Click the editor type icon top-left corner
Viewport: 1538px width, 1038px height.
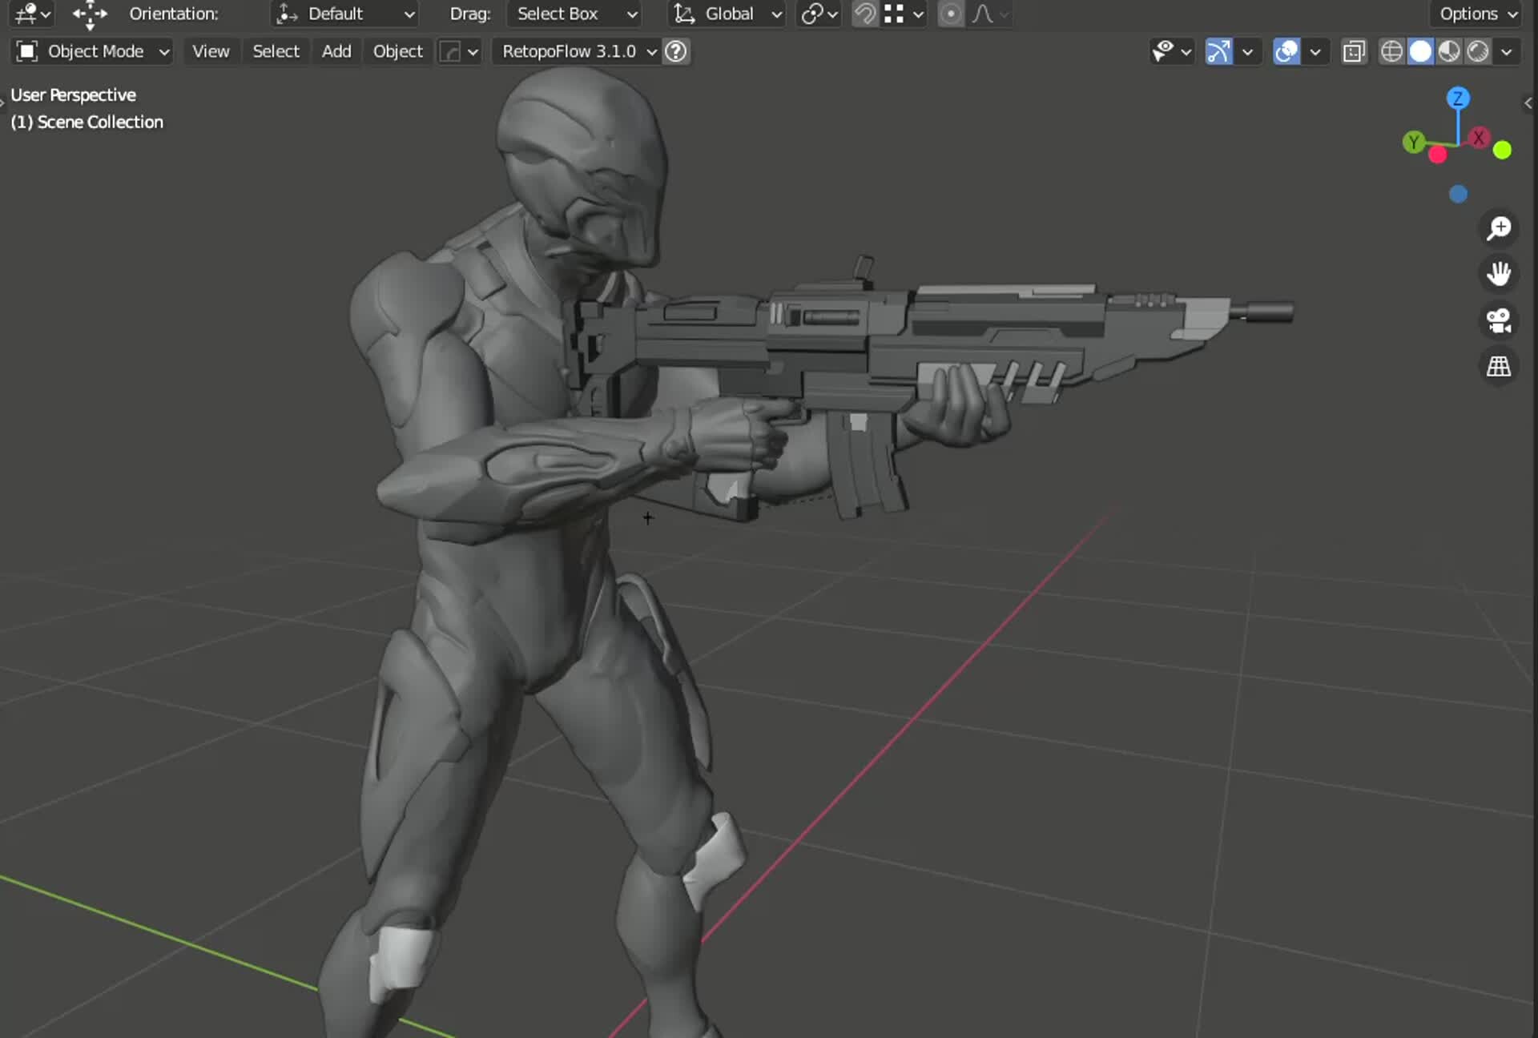pos(23,13)
